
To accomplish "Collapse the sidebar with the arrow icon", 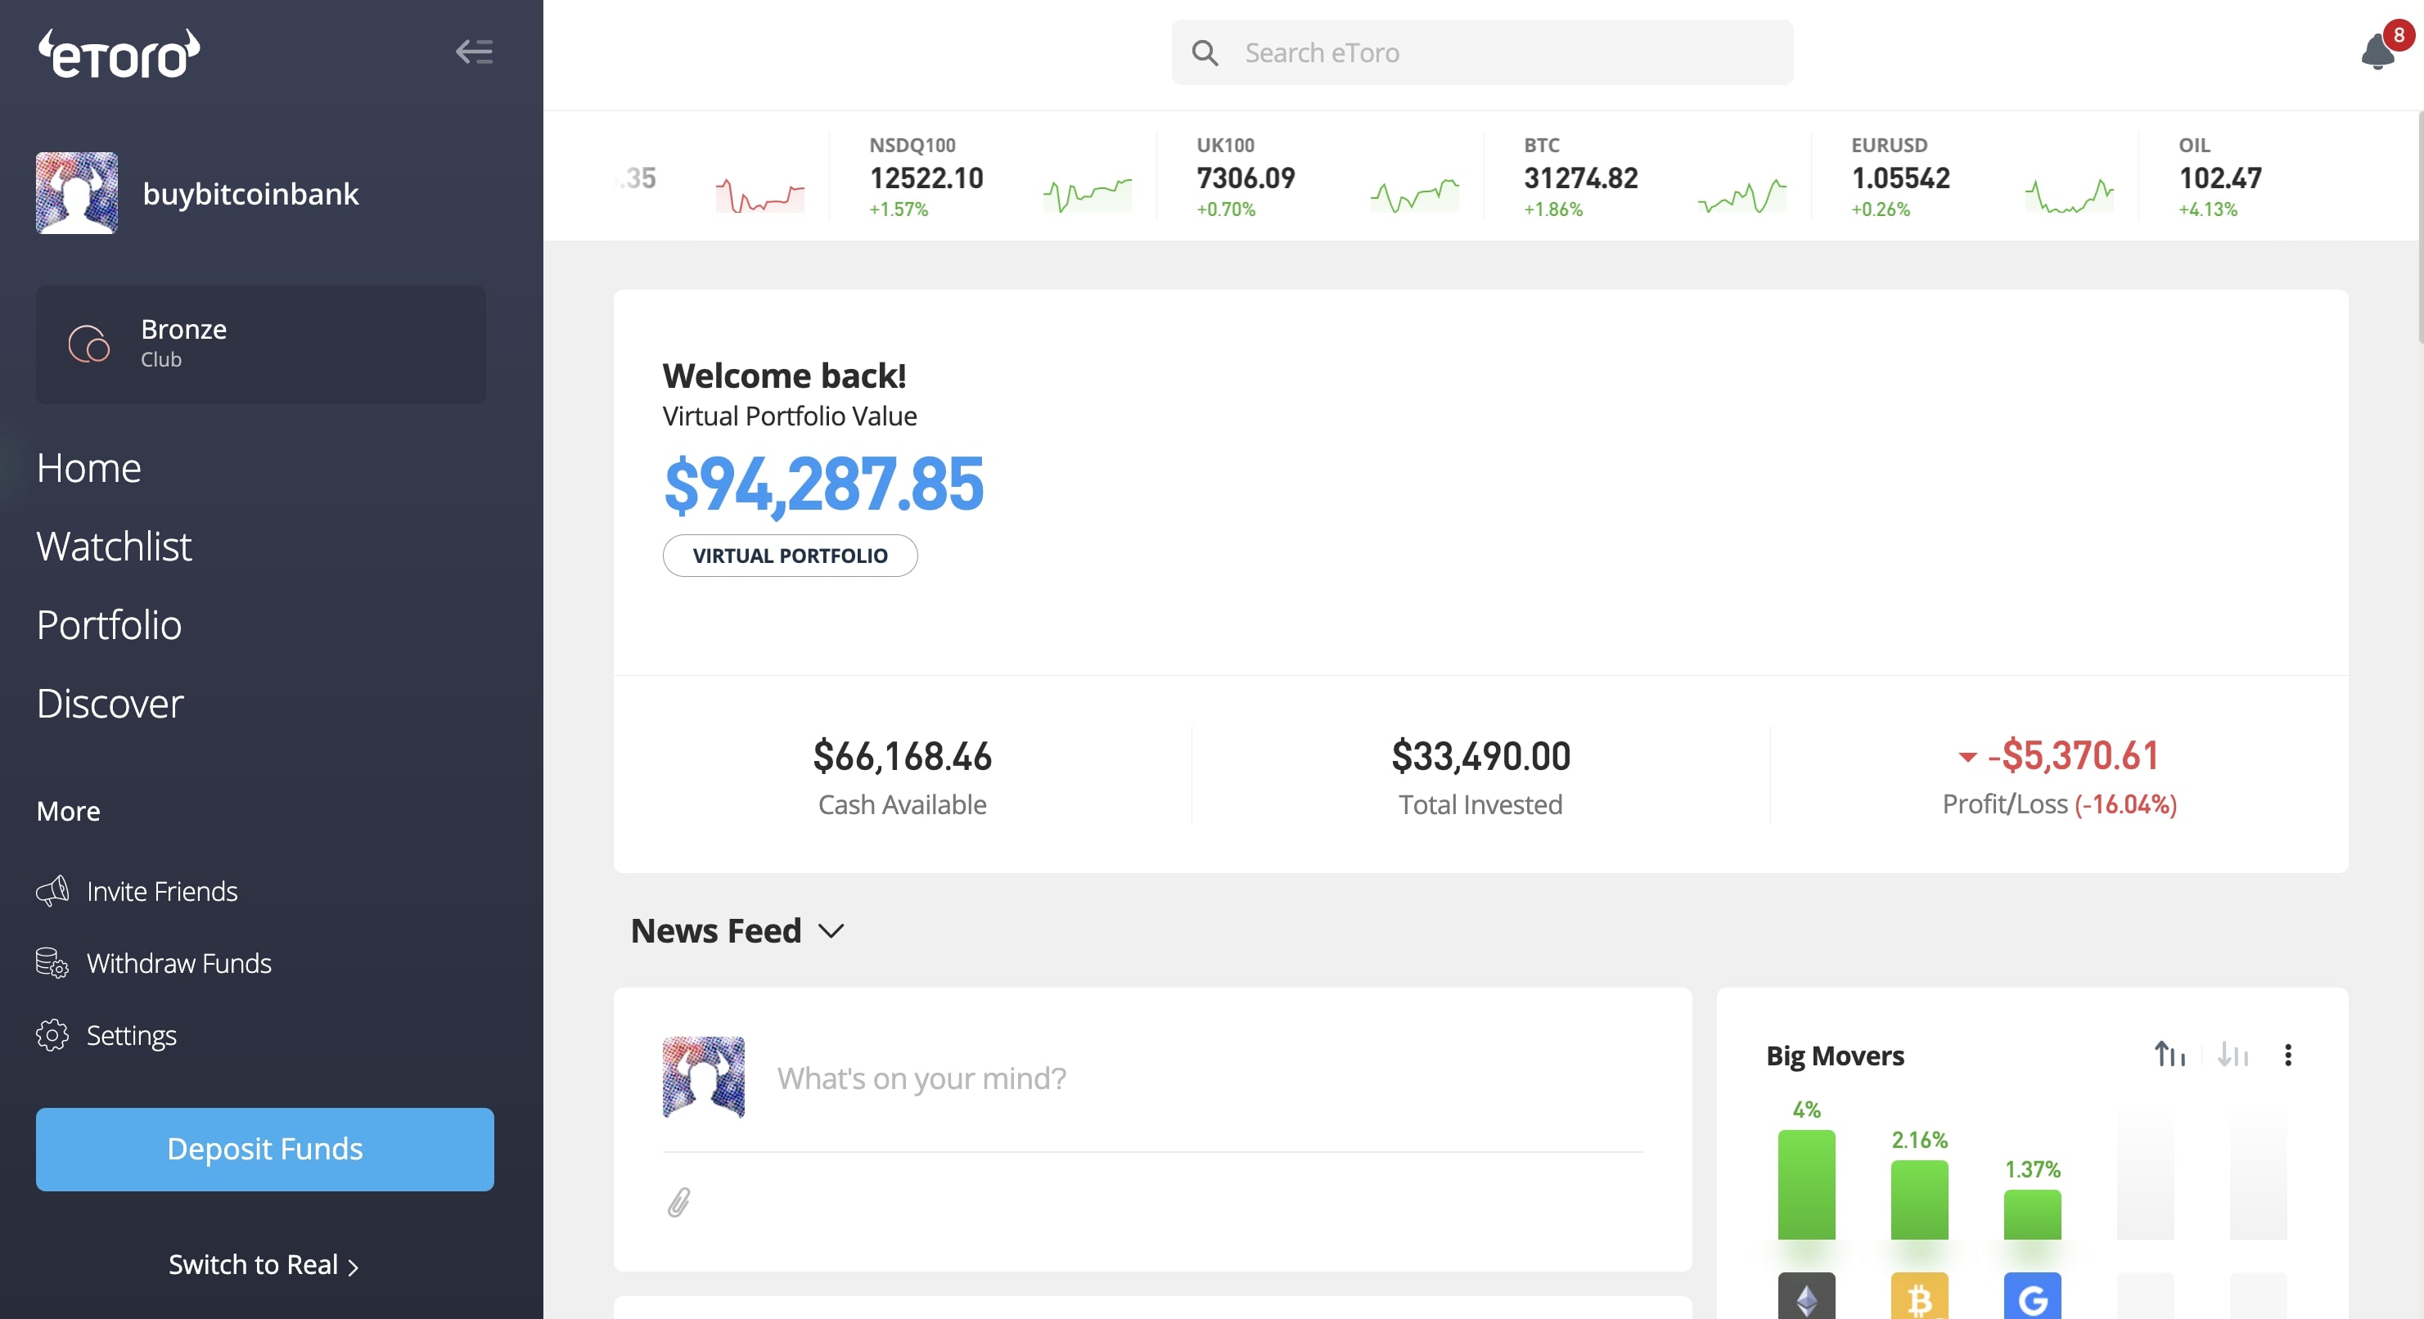I will 475,52.
